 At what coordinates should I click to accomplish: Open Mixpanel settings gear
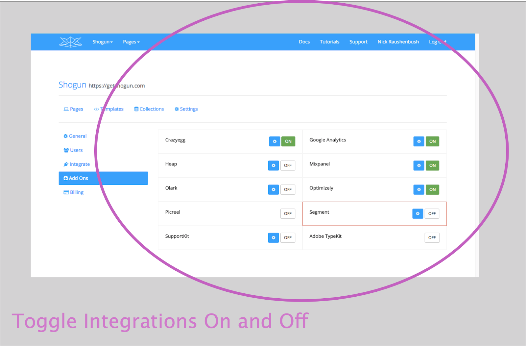pos(419,165)
